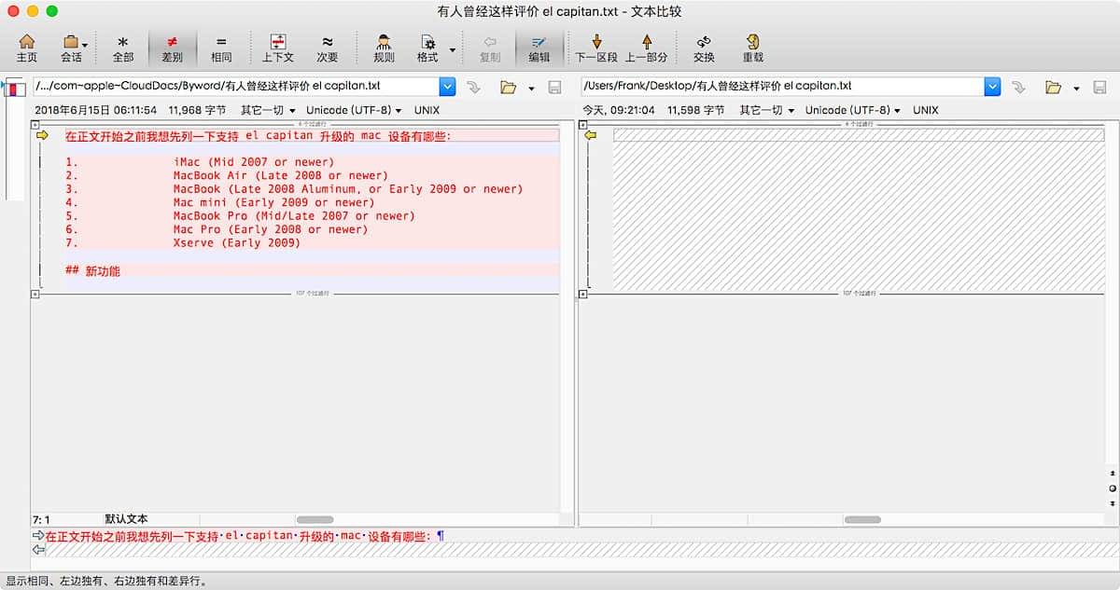Click the left pane horizontal scrollbar thumb
The width and height of the screenshot is (1120, 590).
tap(315, 519)
